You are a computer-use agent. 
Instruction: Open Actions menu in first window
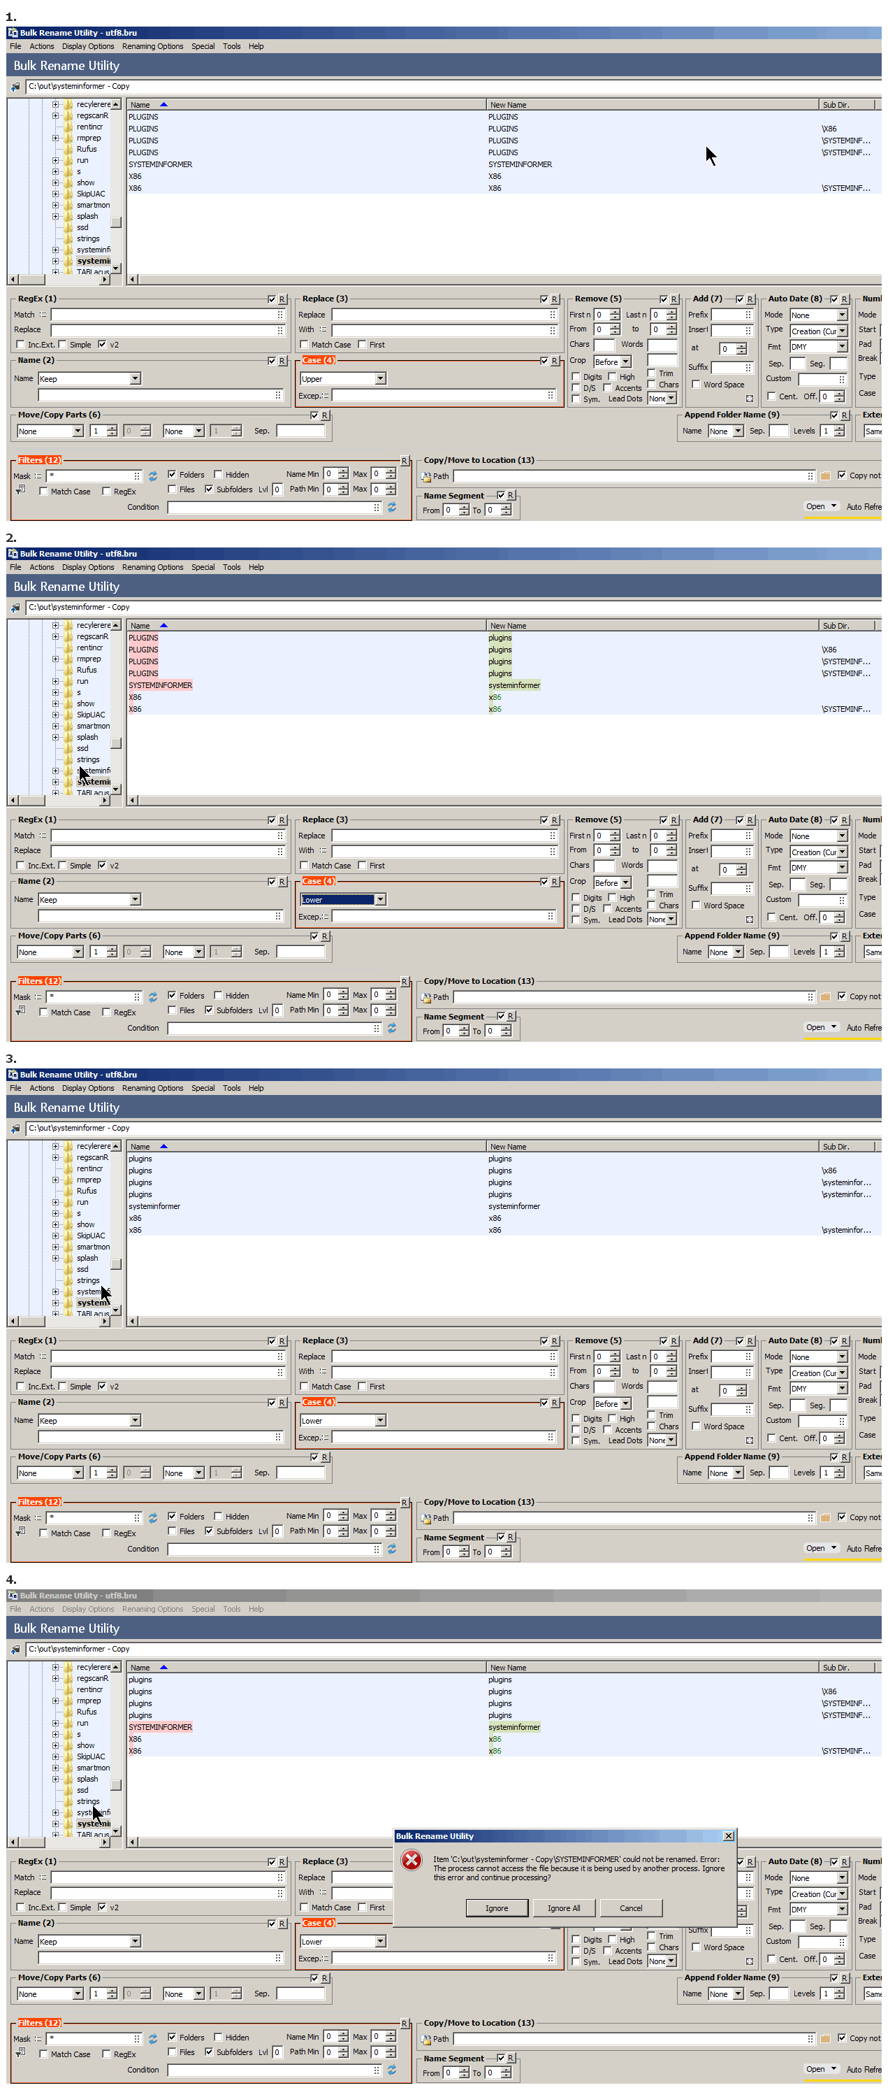coord(41,46)
